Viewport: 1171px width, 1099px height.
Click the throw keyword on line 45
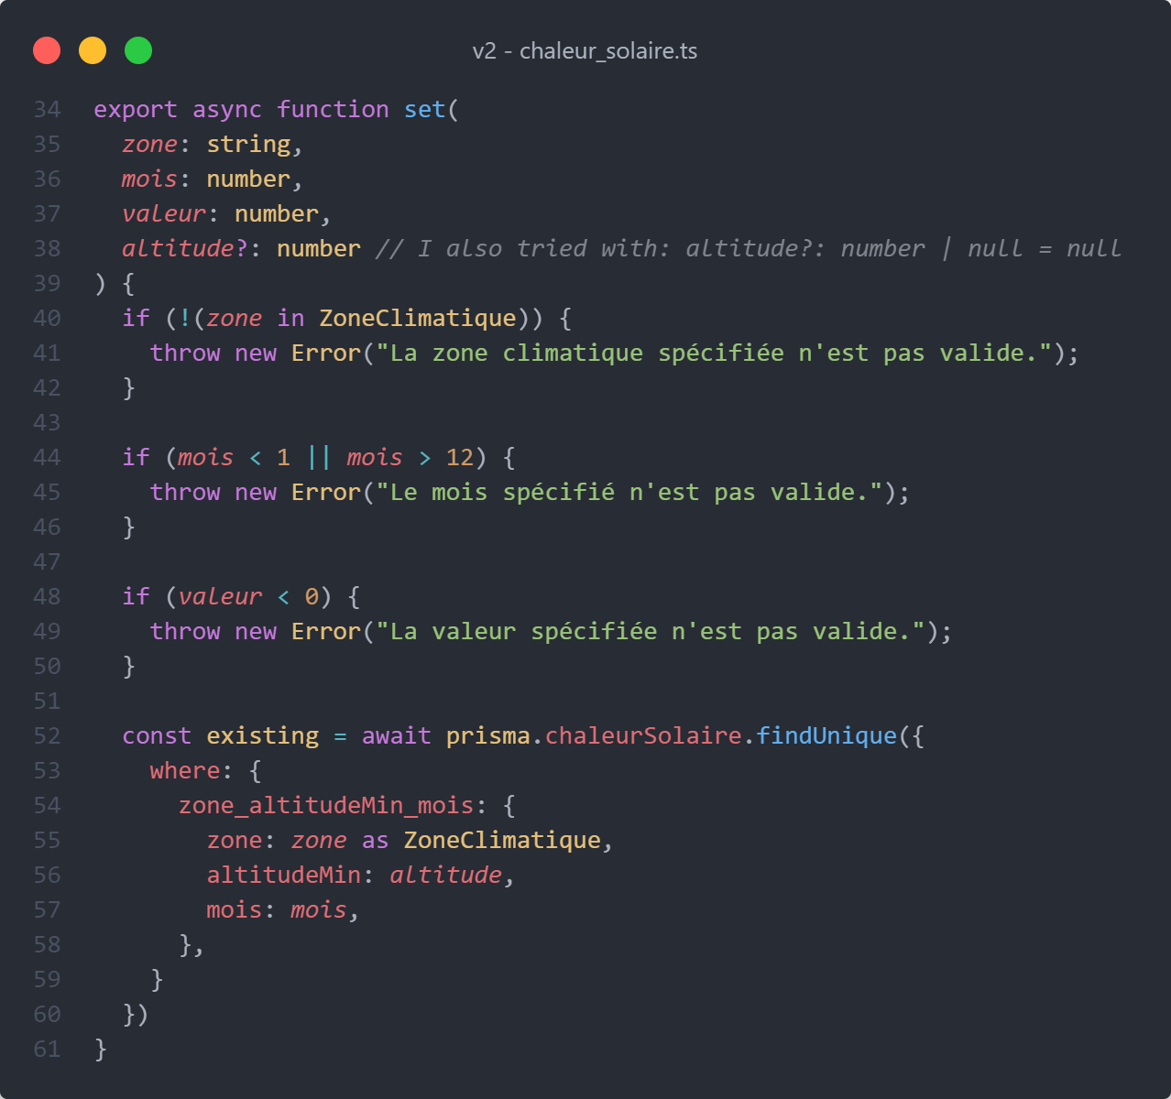point(185,492)
